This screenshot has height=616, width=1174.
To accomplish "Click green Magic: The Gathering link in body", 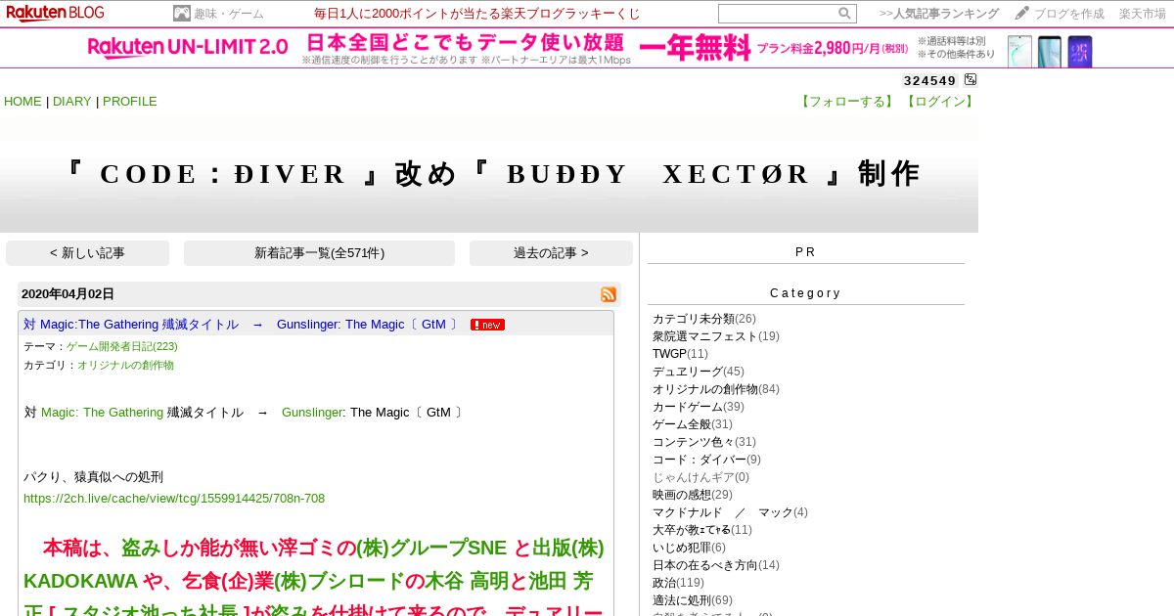I will 102,413.
